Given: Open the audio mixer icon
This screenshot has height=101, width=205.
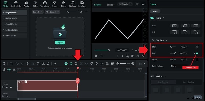Looking at the screenshot, I should click(102, 64).
